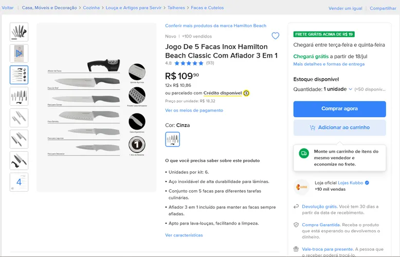Click the Devolução grátis return arrow icon

pos(296,207)
